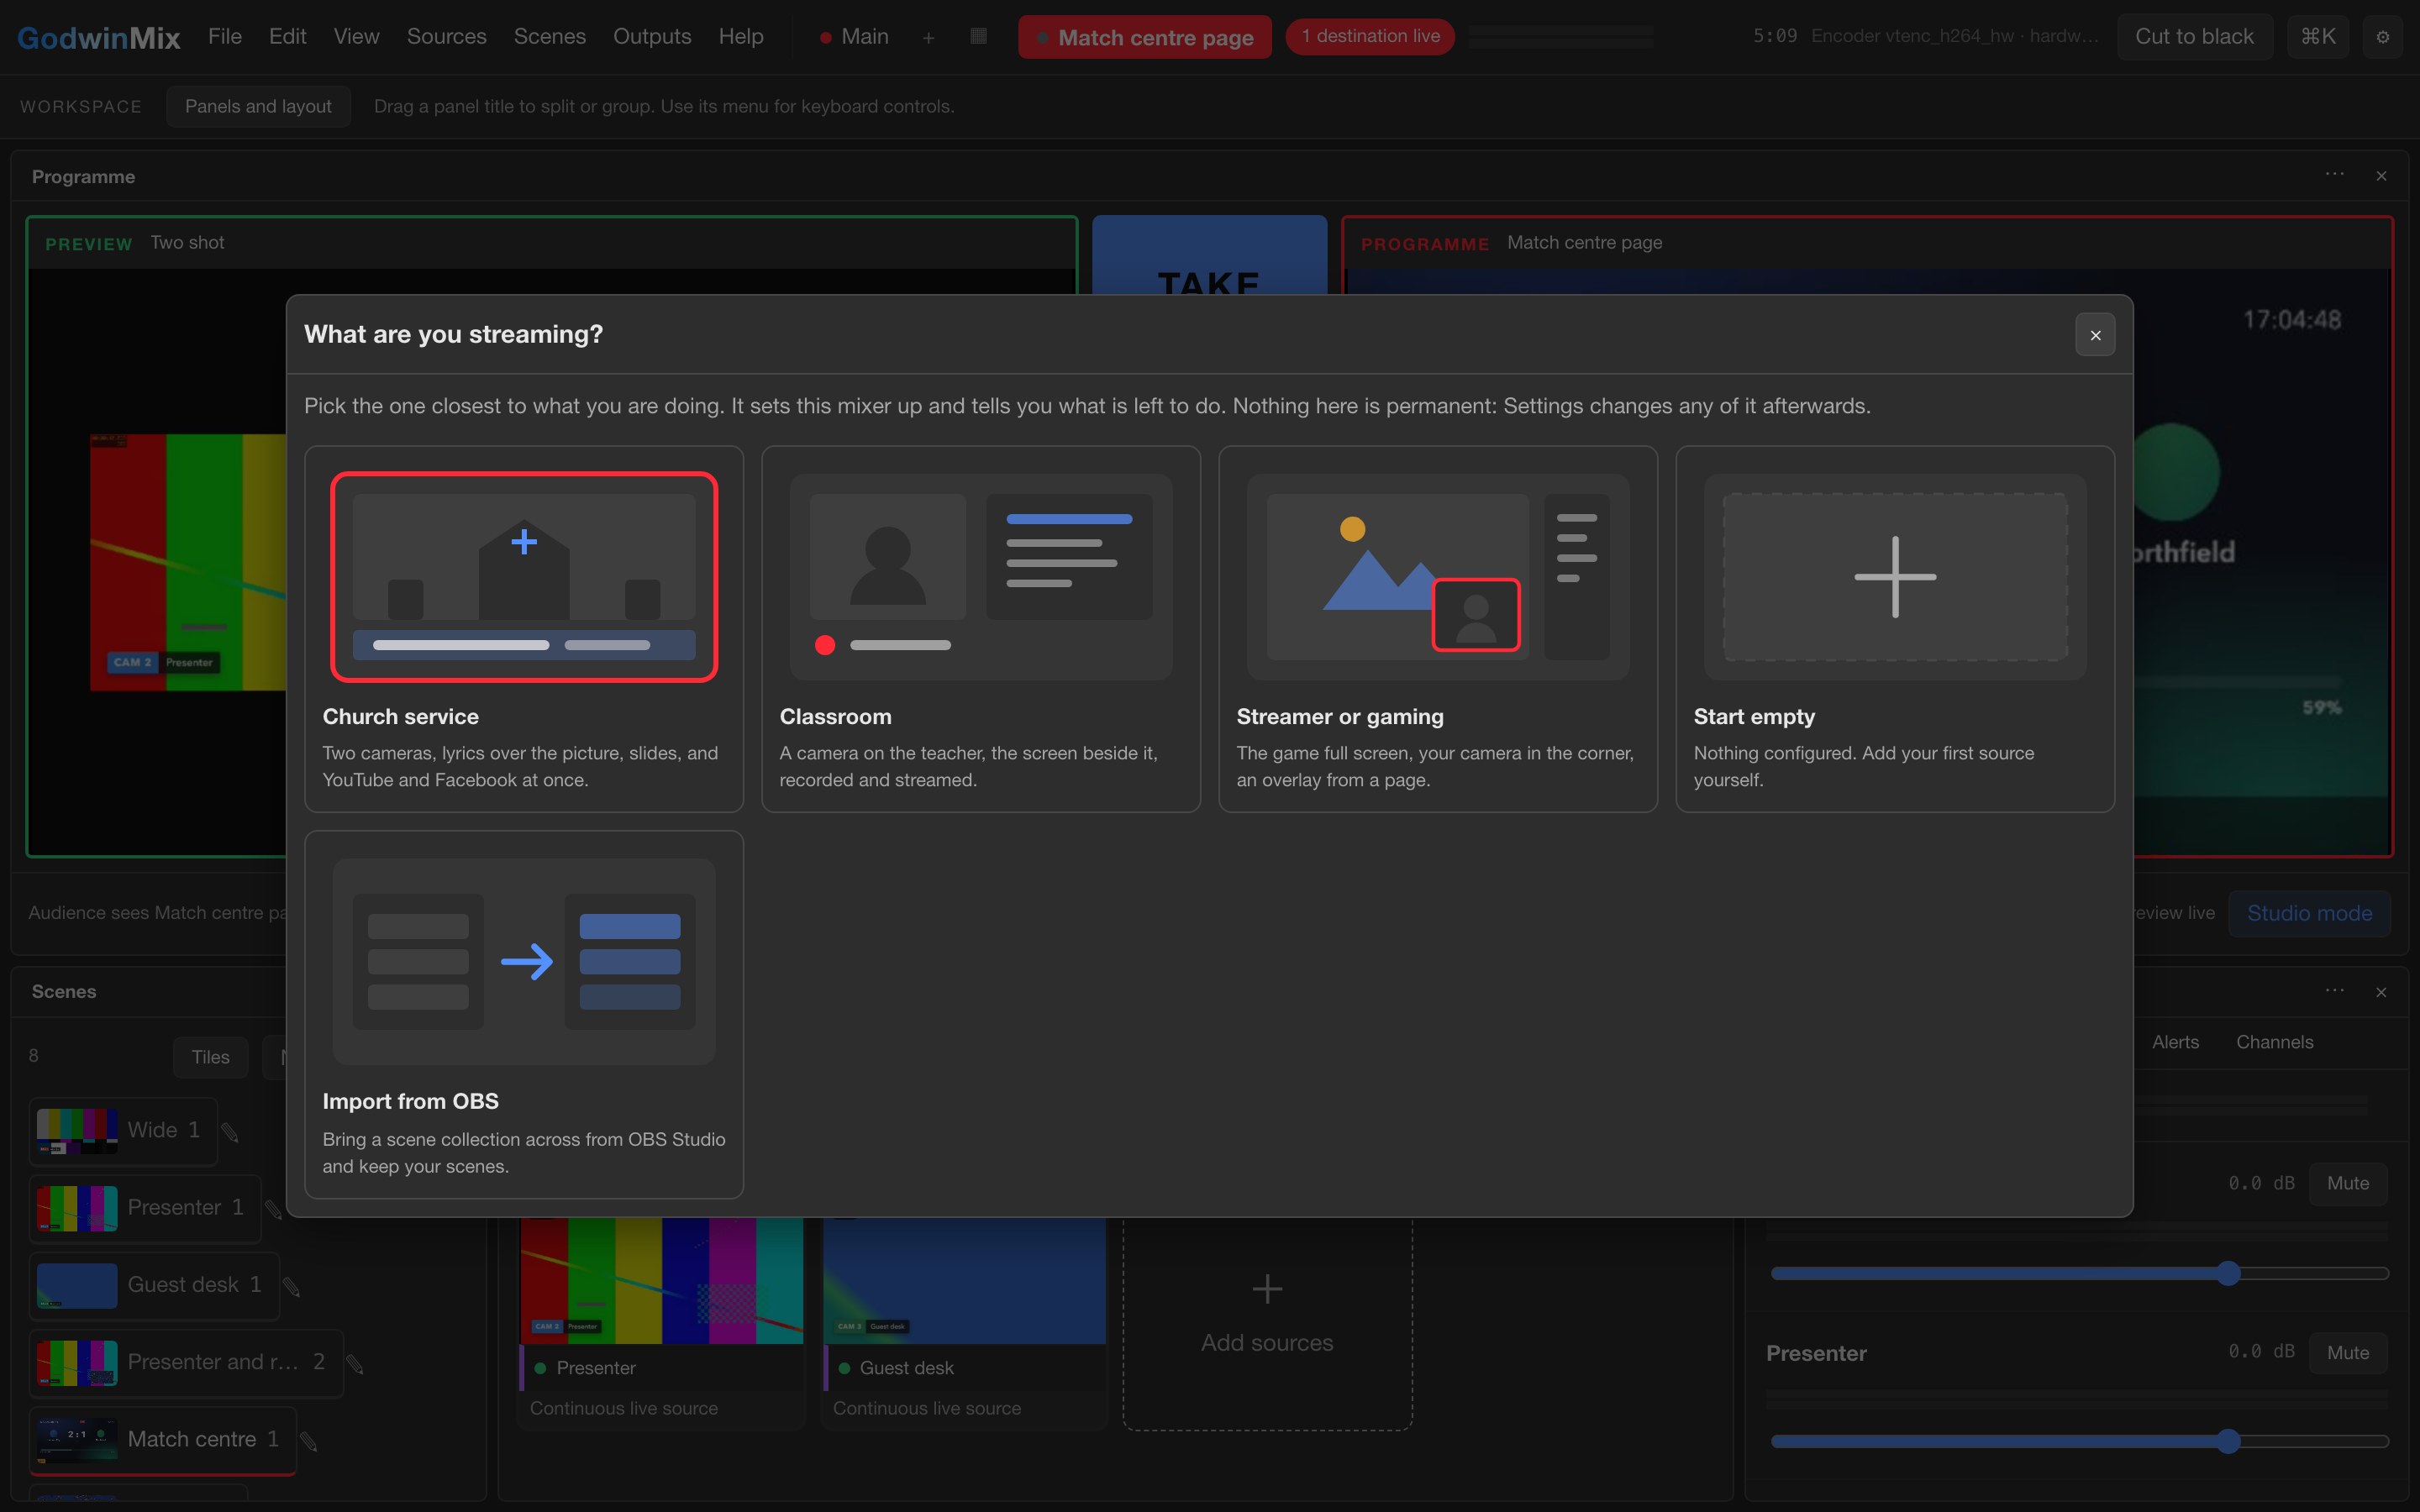Switch to the Main workspace tab
Screen dimensions: 2420x1512
coord(854,37)
